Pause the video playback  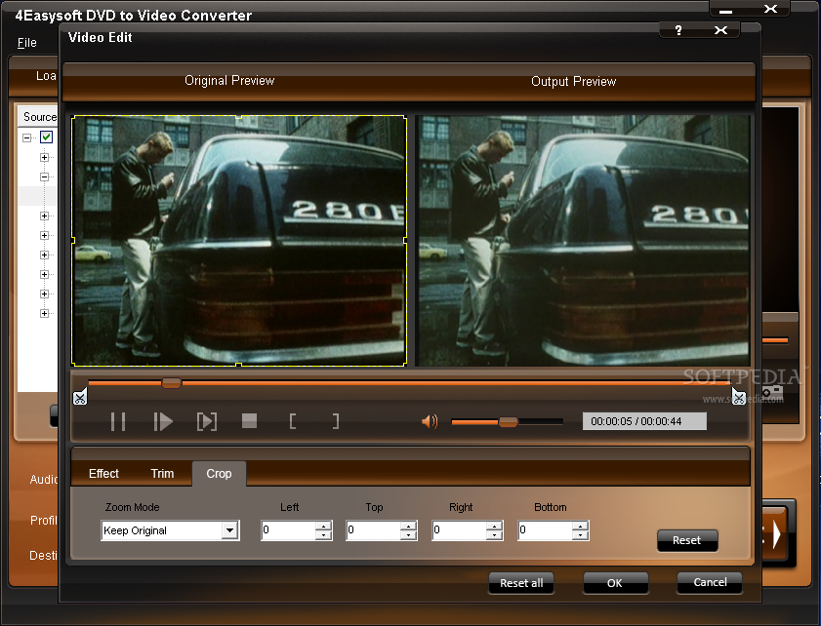[x=118, y=421]
